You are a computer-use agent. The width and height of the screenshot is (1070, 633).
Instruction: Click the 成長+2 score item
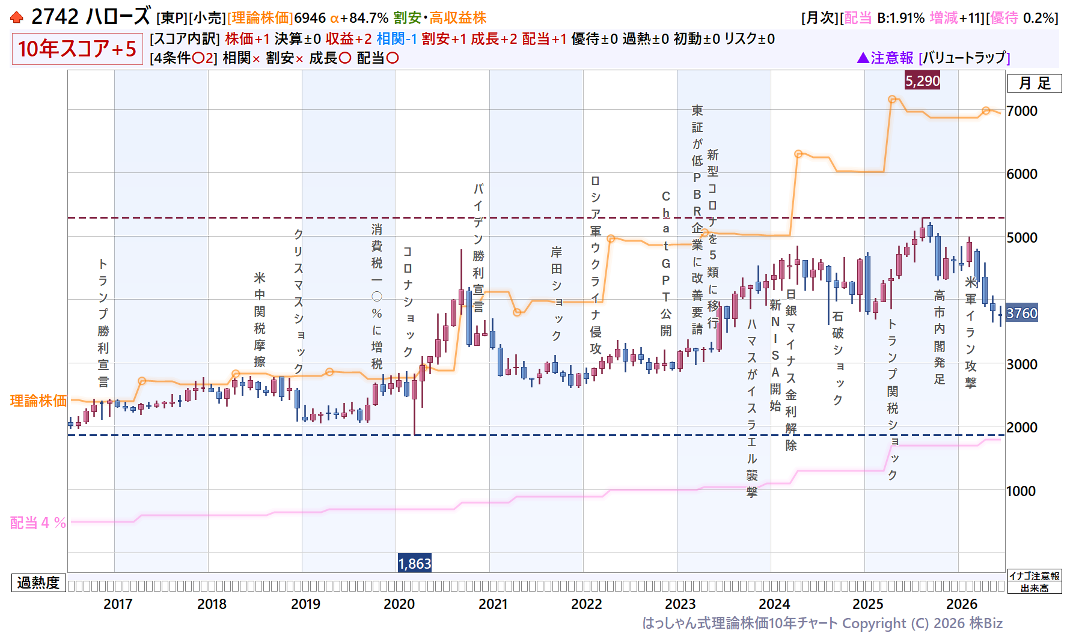[494, 39]
